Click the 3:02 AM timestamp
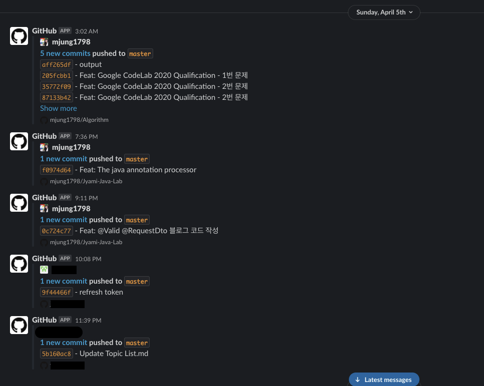The height and width of the screenshot is (386, 484). (87, 31)
